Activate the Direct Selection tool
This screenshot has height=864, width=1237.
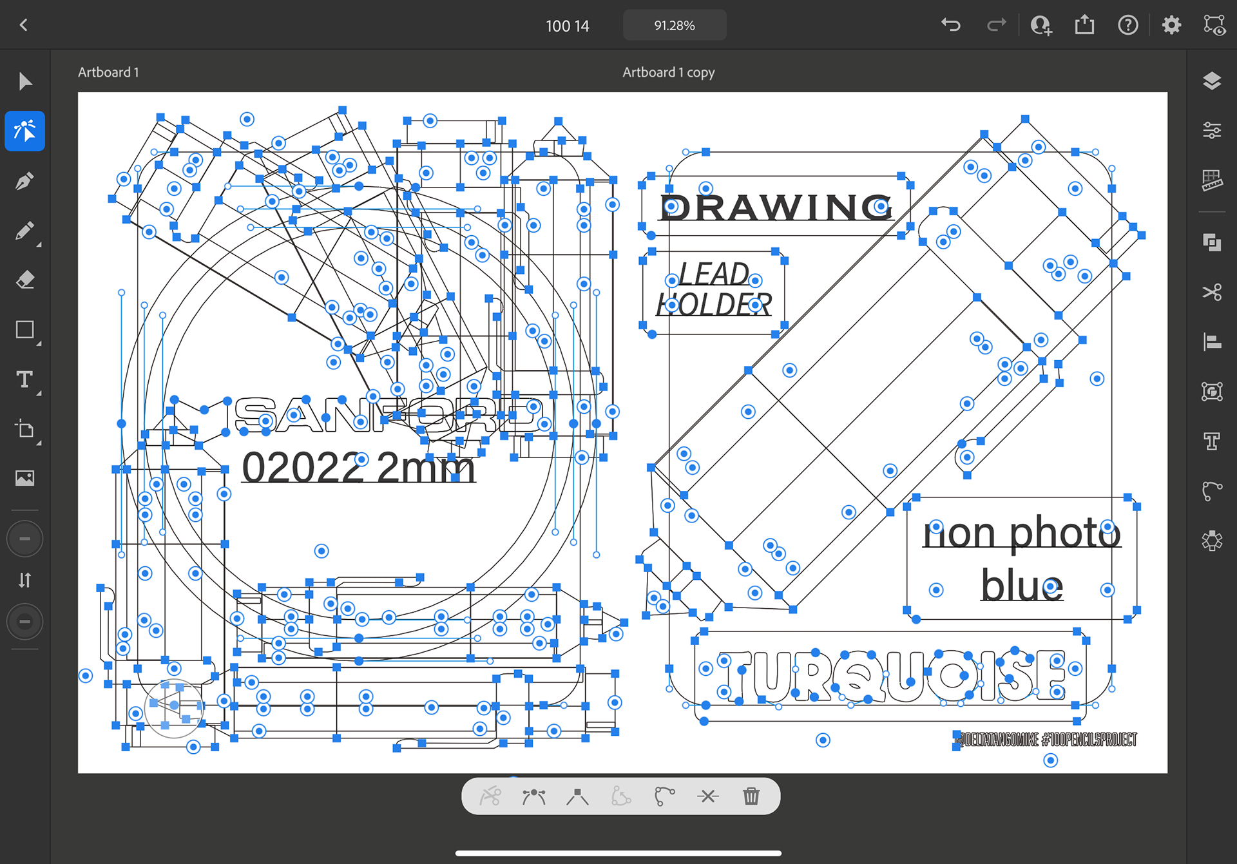[x=25, y=131]
